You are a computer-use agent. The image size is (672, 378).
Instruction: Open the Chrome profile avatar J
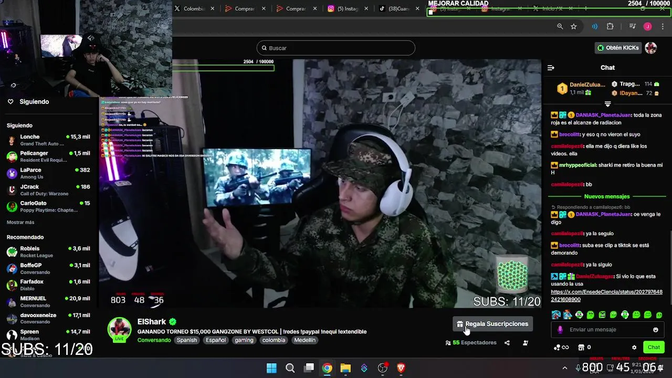648,26
